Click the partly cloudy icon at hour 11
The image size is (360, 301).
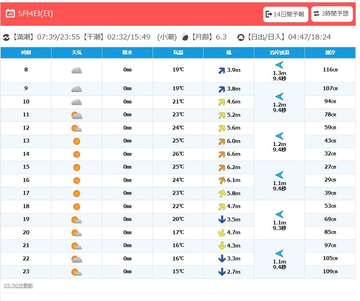tap(77, 115)
